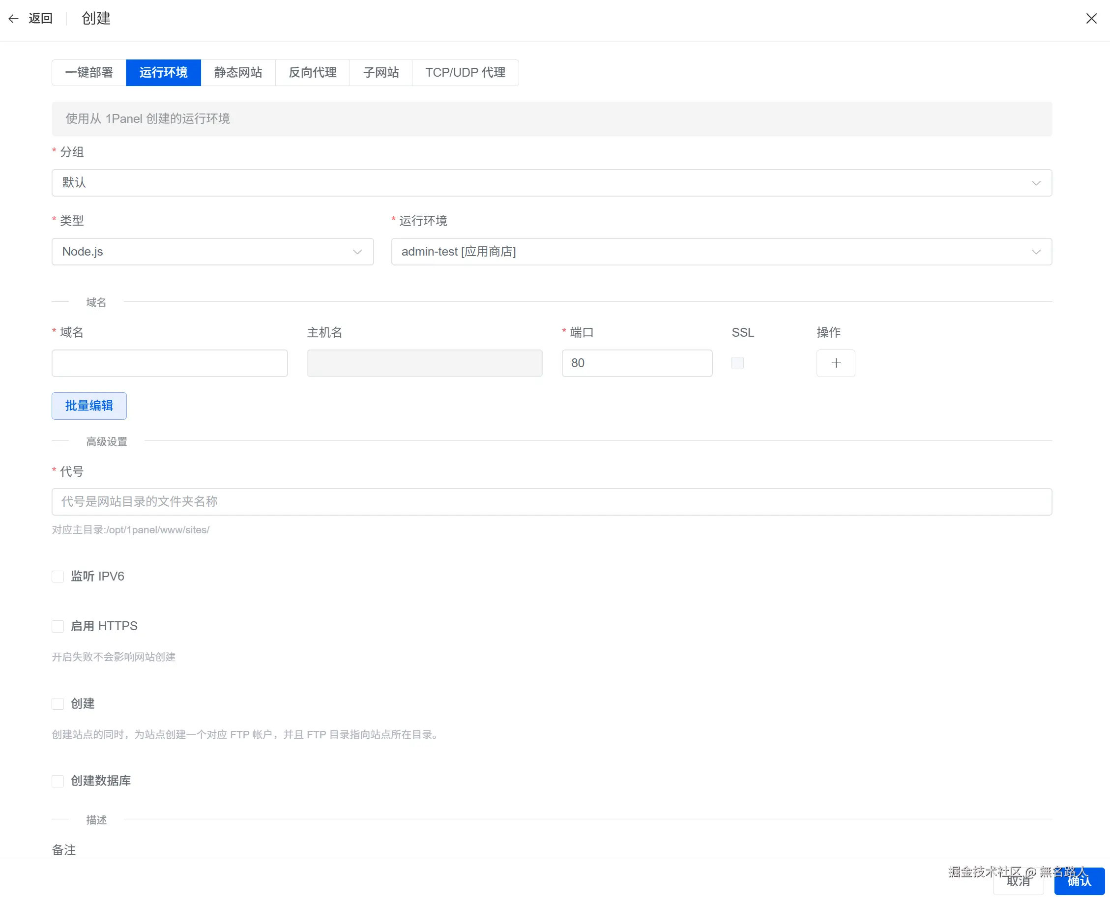The height and width of the screenshot is (900, 1110).
Task: Select the 反向代理 tab
Action: coord(312,73)
